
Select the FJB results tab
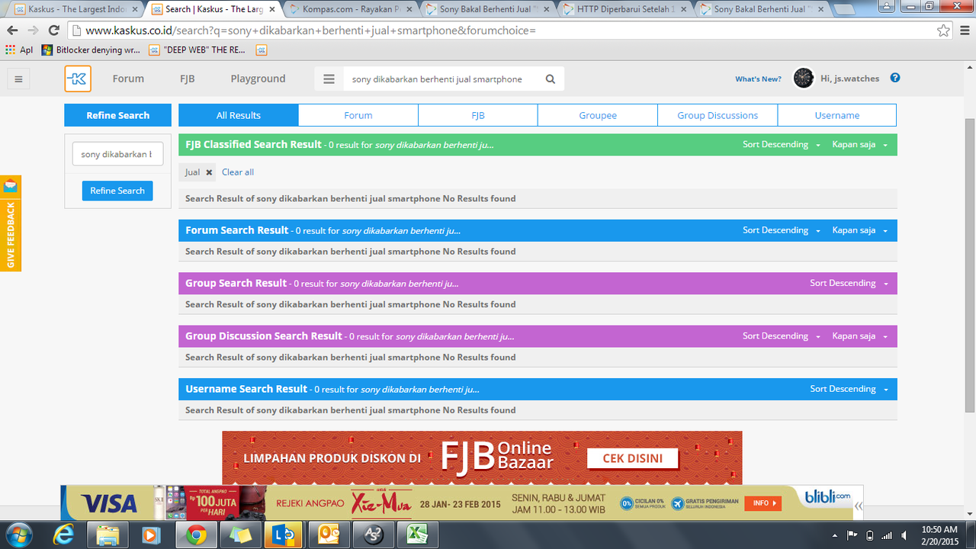tap(478, 115)
